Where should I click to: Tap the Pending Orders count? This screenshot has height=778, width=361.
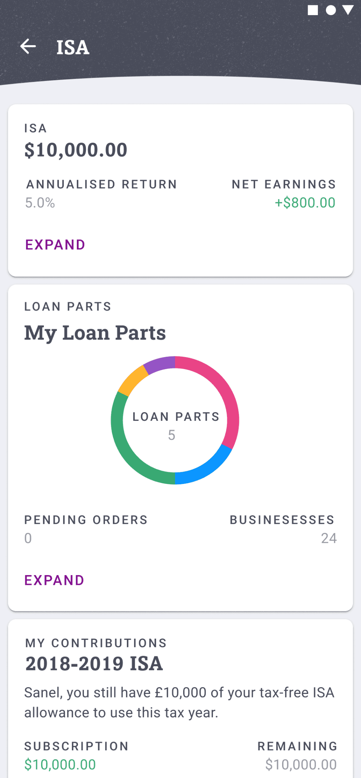coord(28,538)
